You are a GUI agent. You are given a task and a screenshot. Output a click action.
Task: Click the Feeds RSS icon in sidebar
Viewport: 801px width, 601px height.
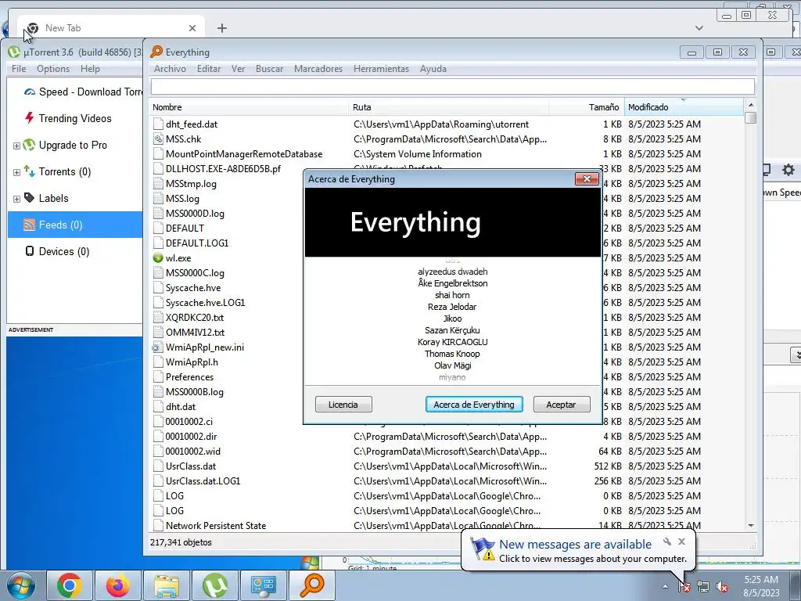click(29, 225)
